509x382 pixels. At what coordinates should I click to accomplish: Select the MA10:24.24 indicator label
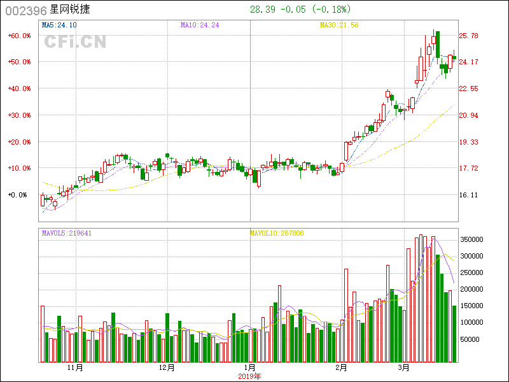[200, 25]
